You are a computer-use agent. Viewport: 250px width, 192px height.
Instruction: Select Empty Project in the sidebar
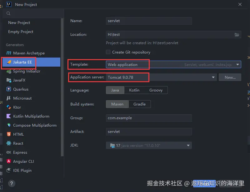pyautogui.click(x=21, y=32)
